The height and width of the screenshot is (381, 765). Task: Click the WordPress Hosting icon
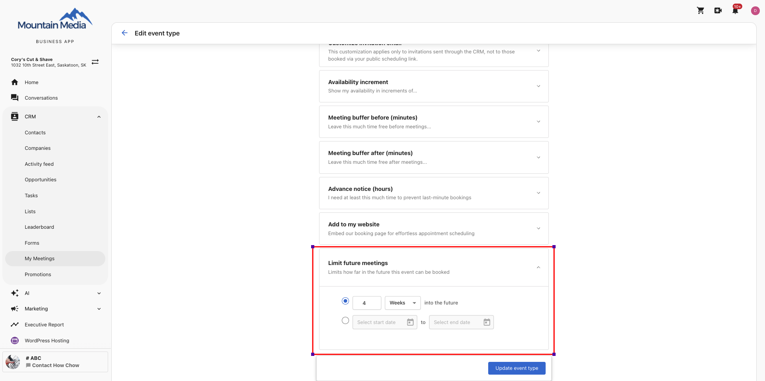click(x=15, y=340)
